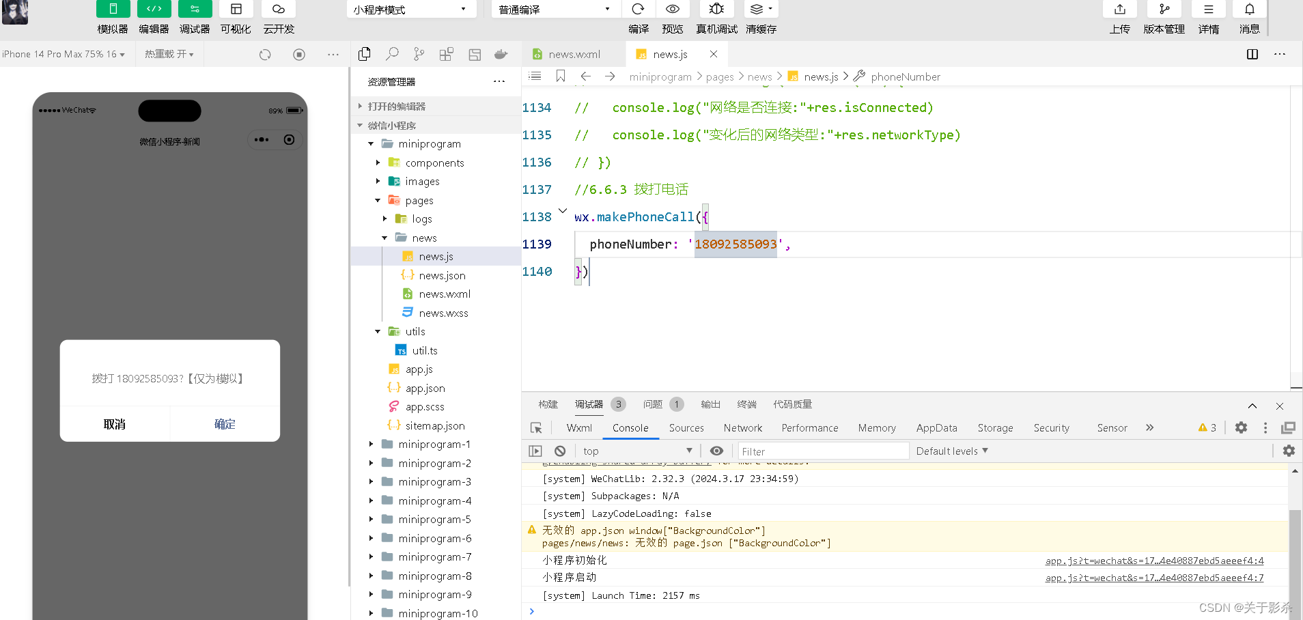Switch to the news.wxml editor tab
This screenshot has height=620, width=1303.
(x=574, y=54)
